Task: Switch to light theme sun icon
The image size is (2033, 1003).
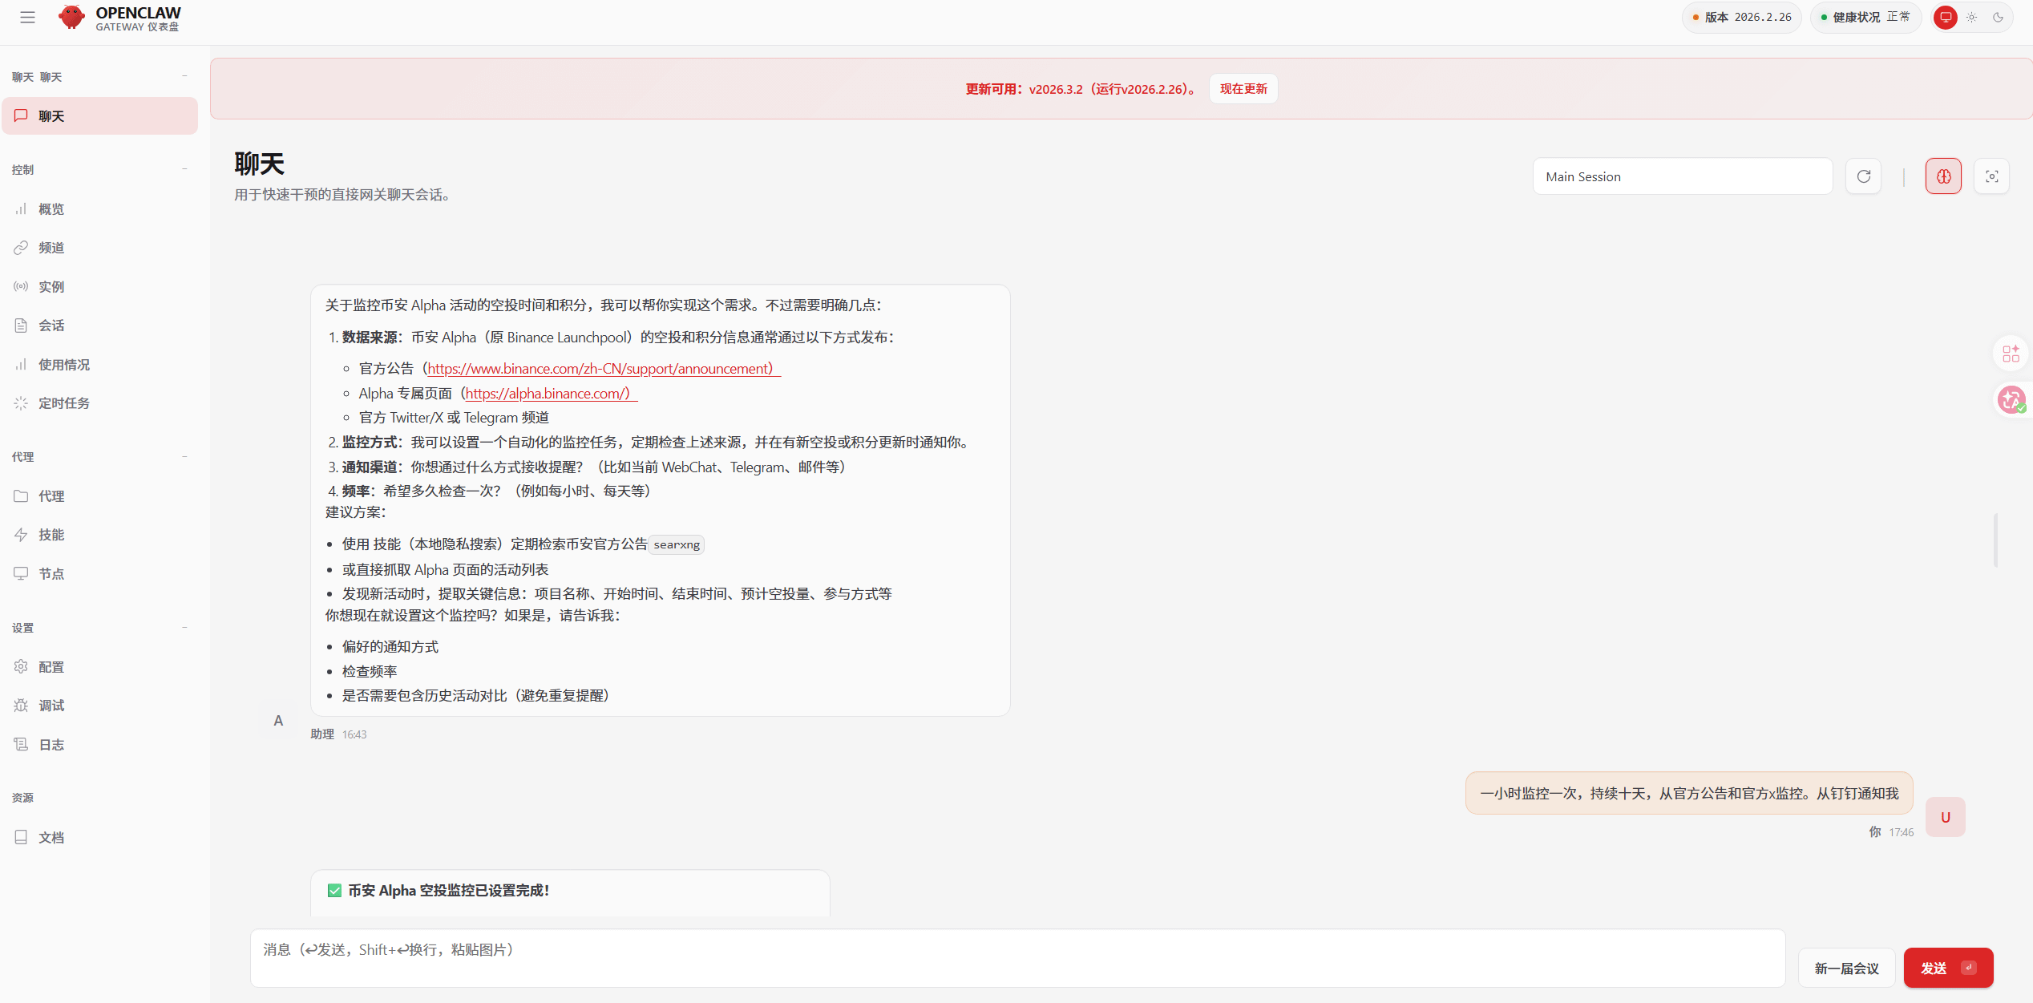Action: click(1971, 18)
